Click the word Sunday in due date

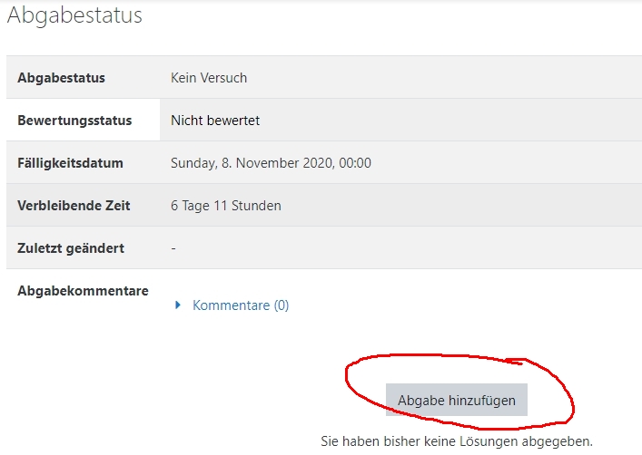coord(193,163)
